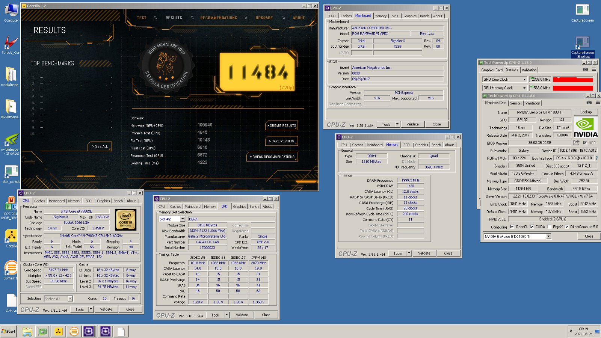Launch the TurboV_Core desktop shortcut
The image size is (601, 338).
(11, 45)
